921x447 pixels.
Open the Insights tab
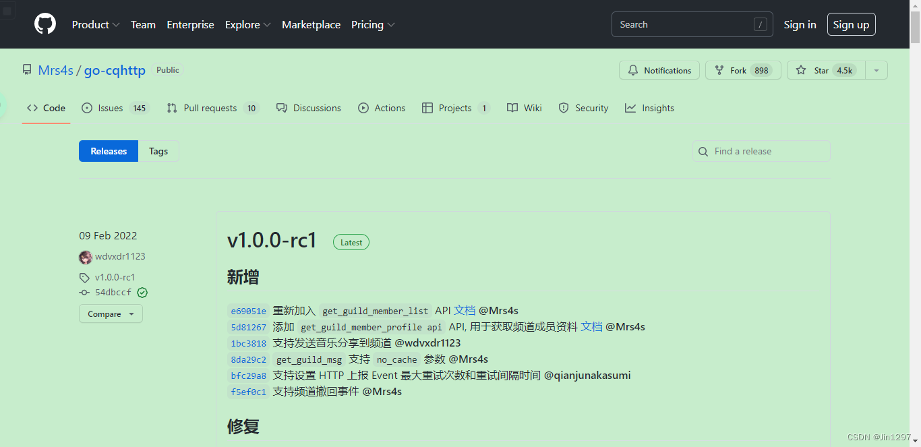(649, 108)
